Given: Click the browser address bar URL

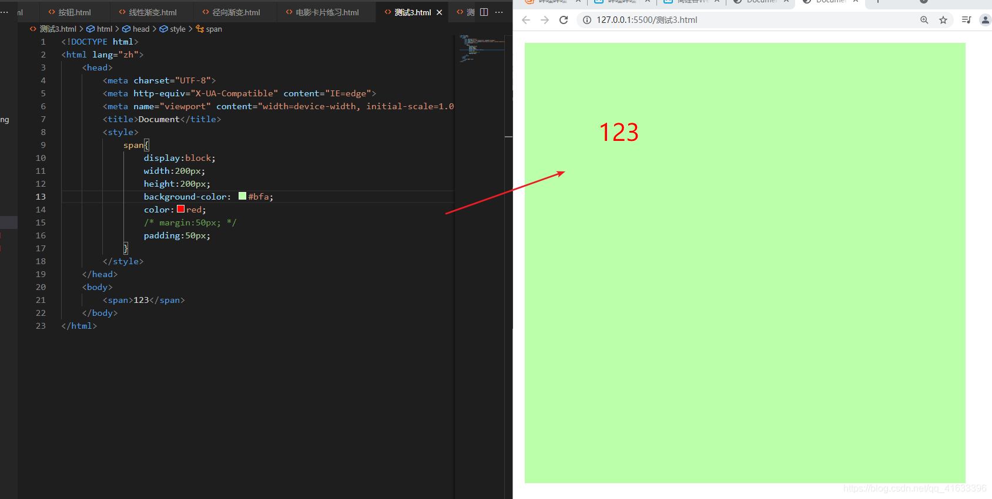Looking at the screenshot, I should point(646,20).
